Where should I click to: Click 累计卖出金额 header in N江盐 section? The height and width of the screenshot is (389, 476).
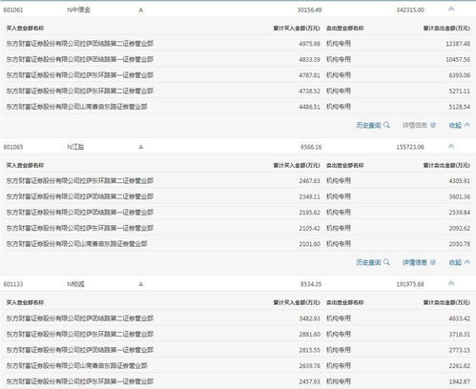point(446,165)
